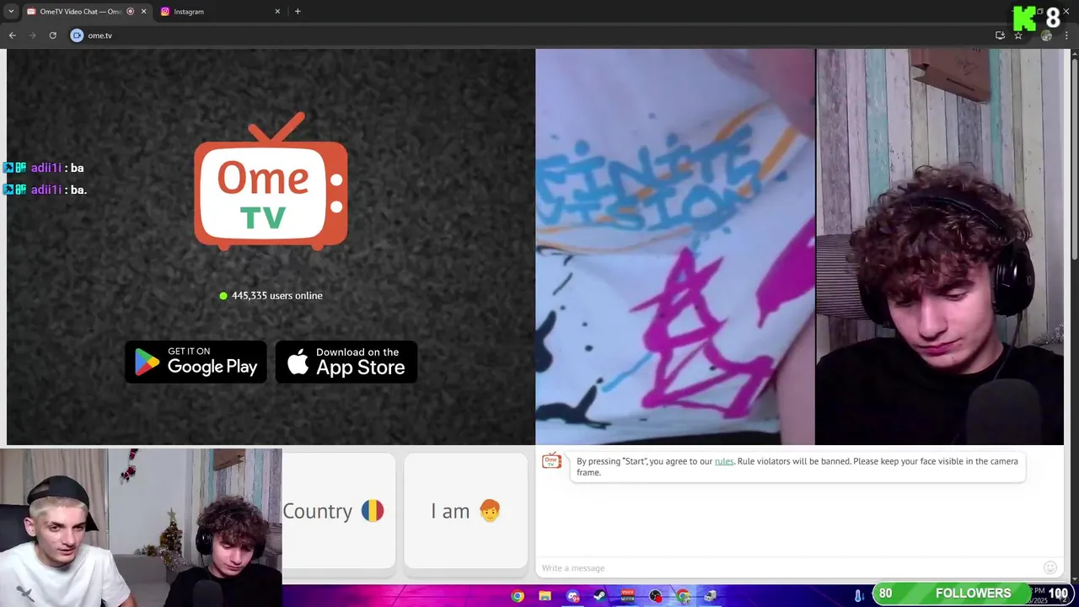The width and height of the screenshot is (1079, 607).
Task: Open a new browser tab
Action: click(x=298, y=12)
